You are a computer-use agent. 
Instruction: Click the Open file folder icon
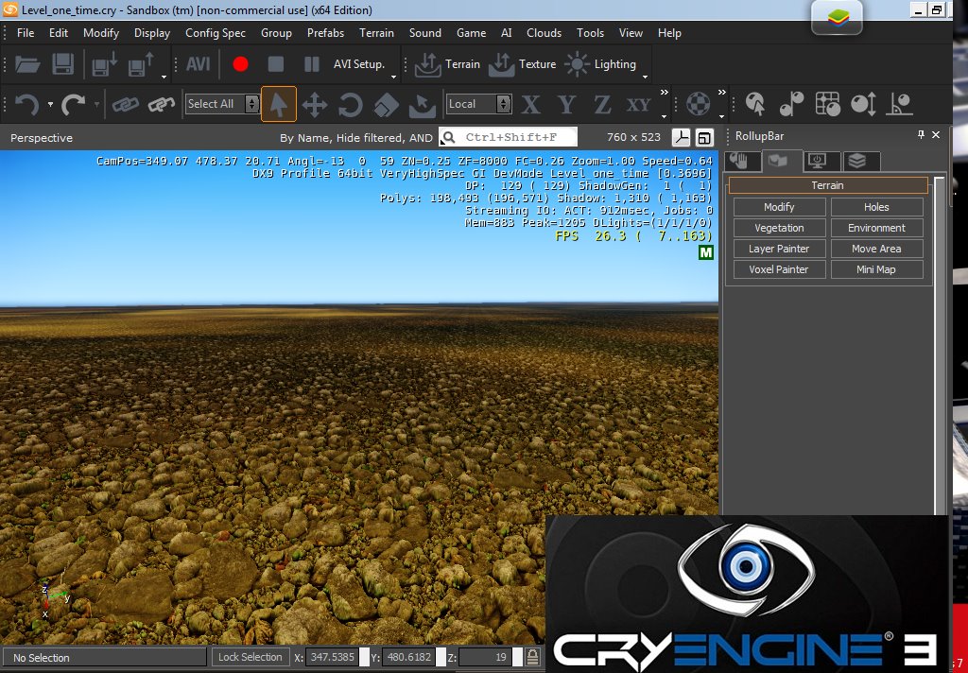tap(27, 64)
